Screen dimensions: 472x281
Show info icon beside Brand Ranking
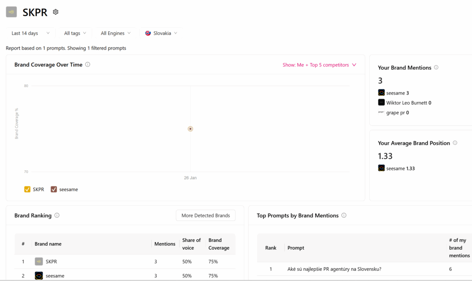[57, 215]
